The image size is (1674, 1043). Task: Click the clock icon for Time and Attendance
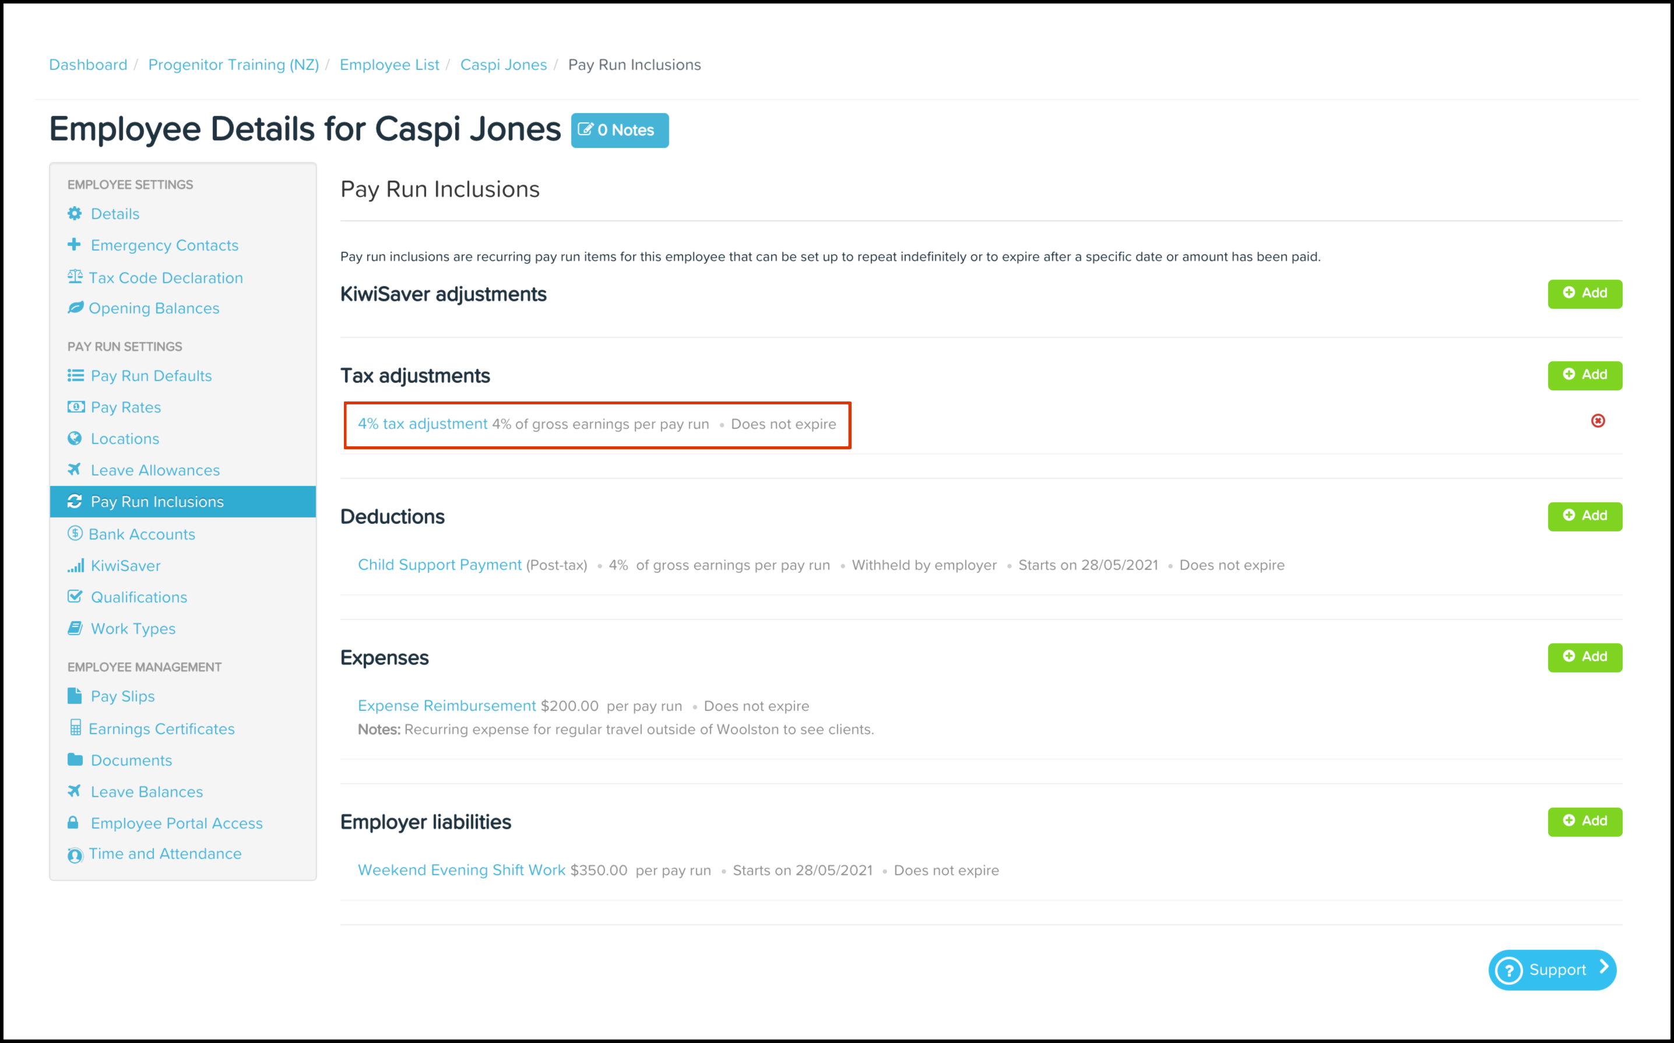75,855
